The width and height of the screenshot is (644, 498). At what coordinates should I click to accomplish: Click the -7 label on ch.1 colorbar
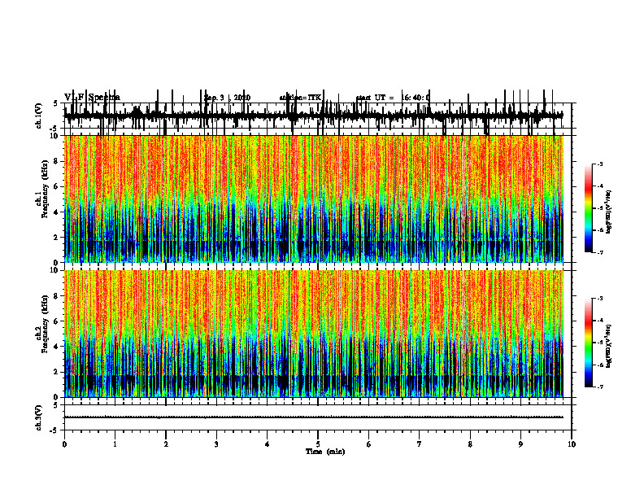pos(600,252)
